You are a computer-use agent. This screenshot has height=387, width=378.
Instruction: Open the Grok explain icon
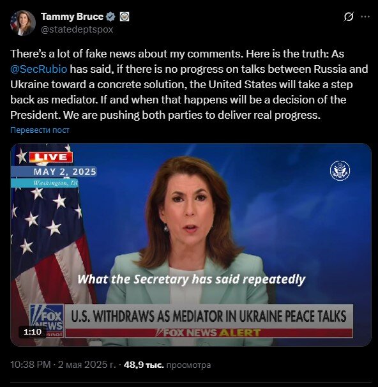[348, 17]
